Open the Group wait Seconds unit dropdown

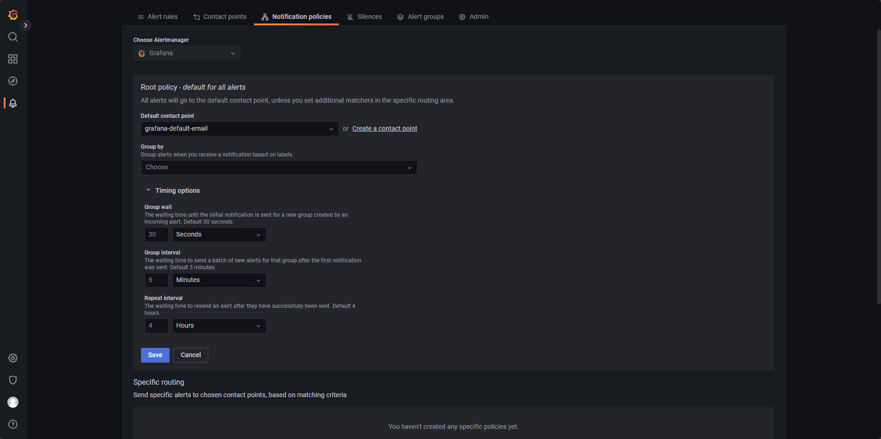click(219, 235)
